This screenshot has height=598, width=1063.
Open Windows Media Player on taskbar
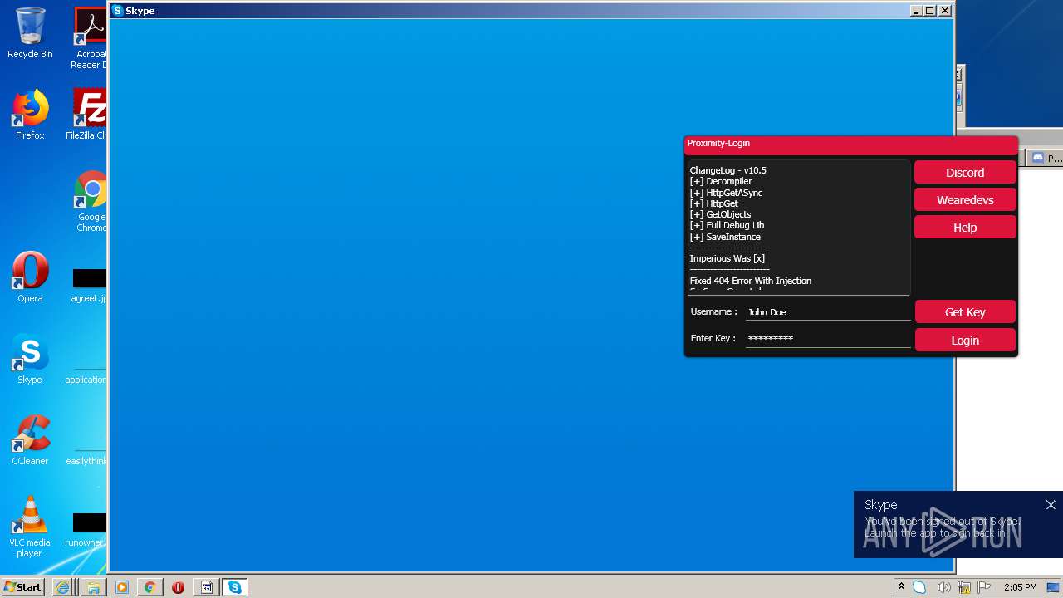122,587
